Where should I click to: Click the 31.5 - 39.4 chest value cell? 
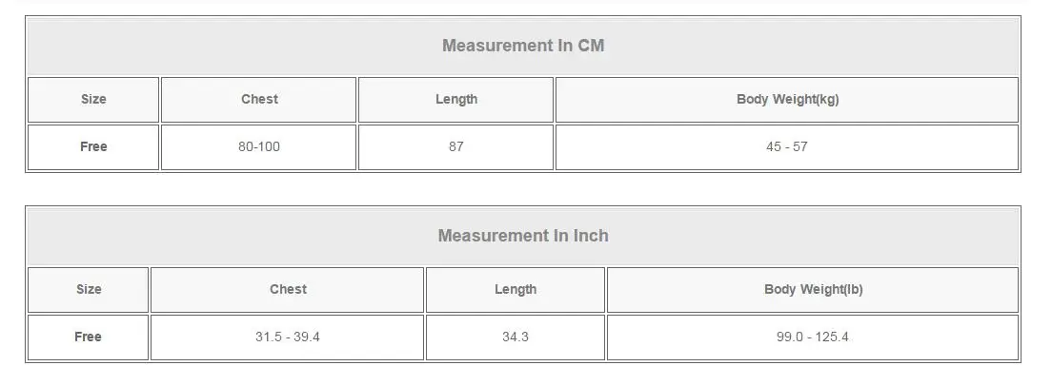pyautogui.click(x=287, y=337)
